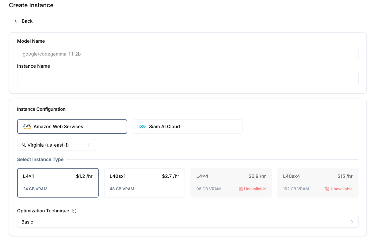Click the google/codegemma-1.1-2b Model Name field
The height and width of the screenshot is (239, 374).
coord(187,53)
